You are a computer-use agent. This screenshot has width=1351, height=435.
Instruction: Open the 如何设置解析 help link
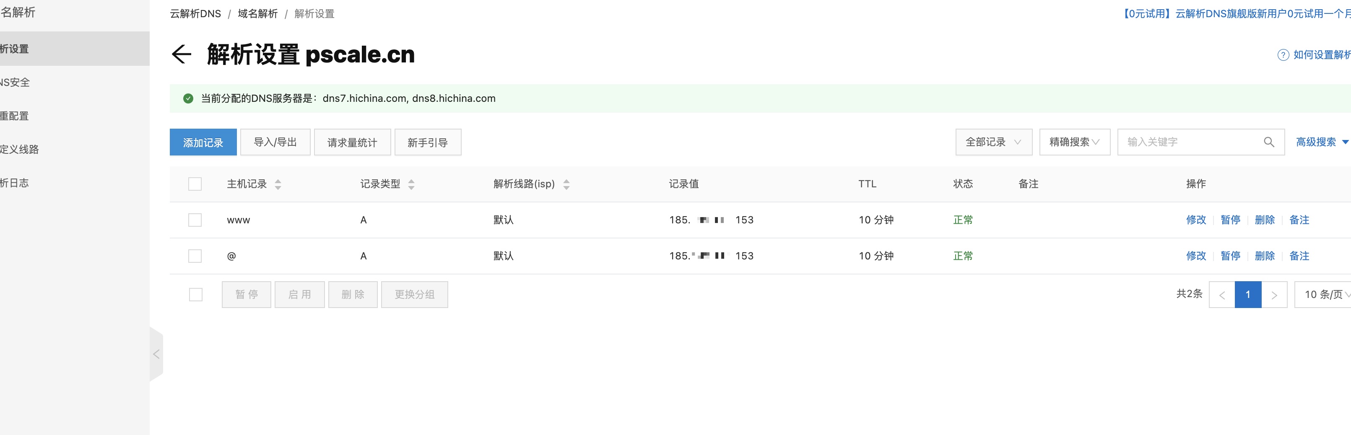click(x=1322, y=55)
